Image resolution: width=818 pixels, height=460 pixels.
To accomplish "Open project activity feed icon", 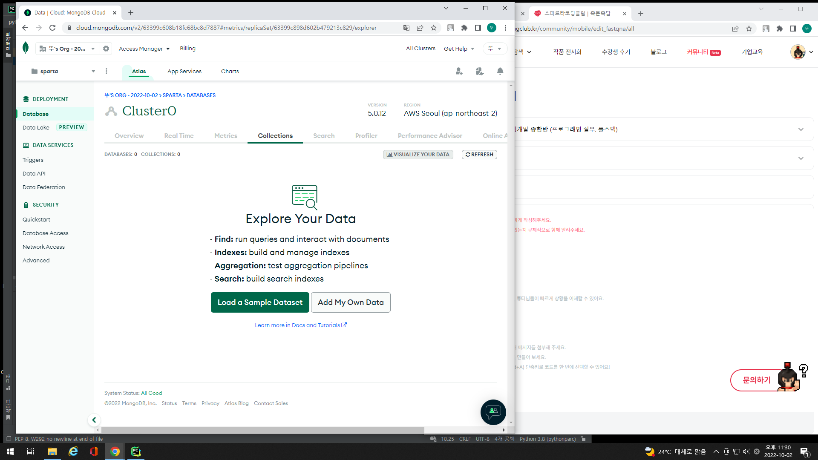I will pos(480,71).
